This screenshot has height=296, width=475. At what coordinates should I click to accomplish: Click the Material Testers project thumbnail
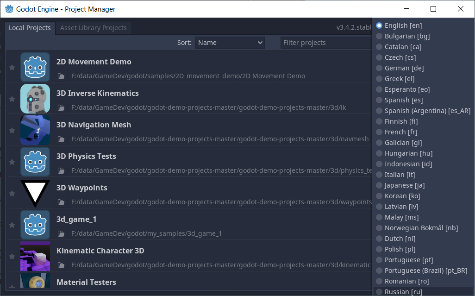tap(35, 280)
